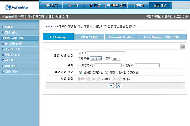Open the 전체 요약 top menu

(x=51, y=5)
